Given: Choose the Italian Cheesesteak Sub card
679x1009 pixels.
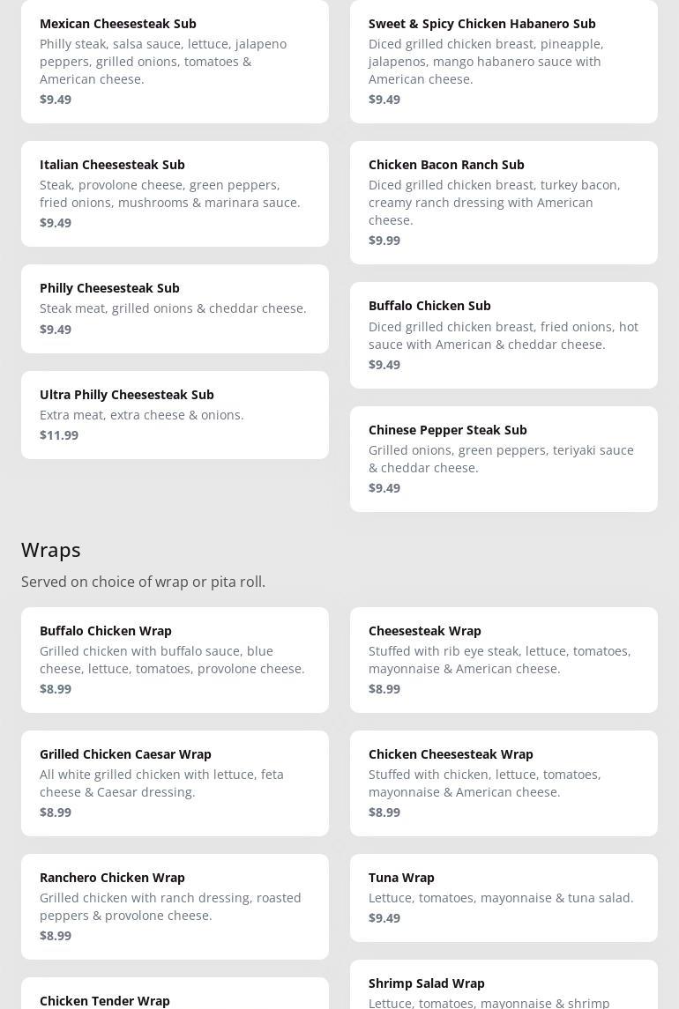Looking at the screenshot, I should click(x=175, y=193).
